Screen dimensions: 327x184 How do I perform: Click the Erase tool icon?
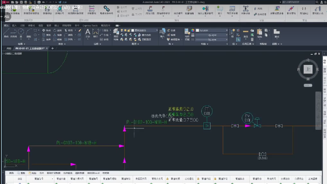[x=80, y=31]
